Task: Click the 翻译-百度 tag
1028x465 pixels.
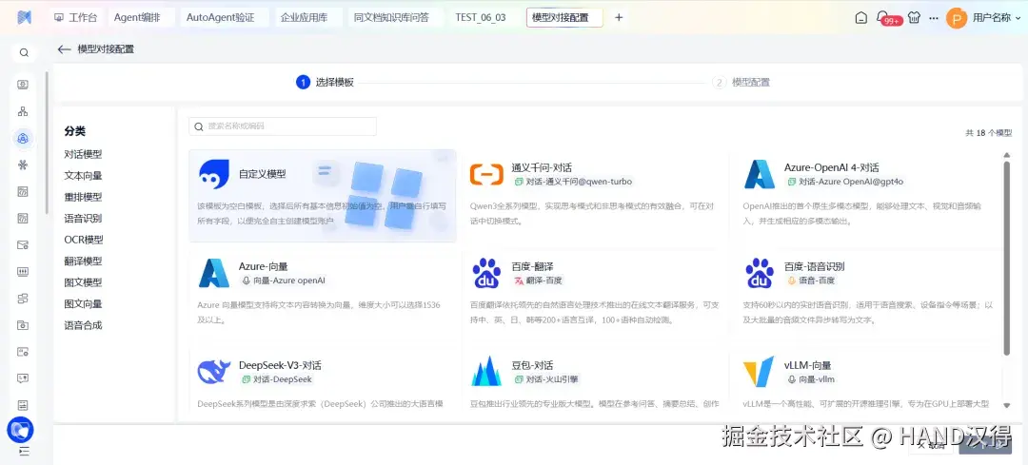Action: coord(538,281)
